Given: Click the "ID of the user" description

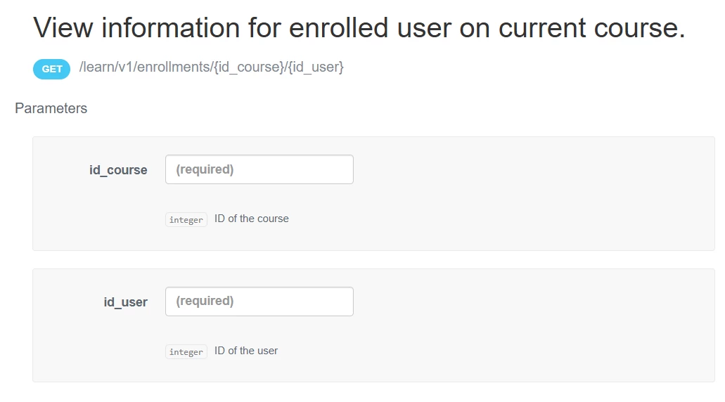Looking at the screenshot, I should 246,351.
